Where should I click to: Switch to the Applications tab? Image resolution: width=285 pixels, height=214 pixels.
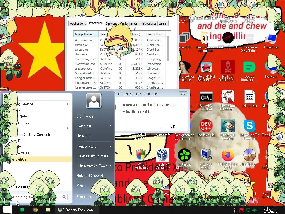coord(78,23)
